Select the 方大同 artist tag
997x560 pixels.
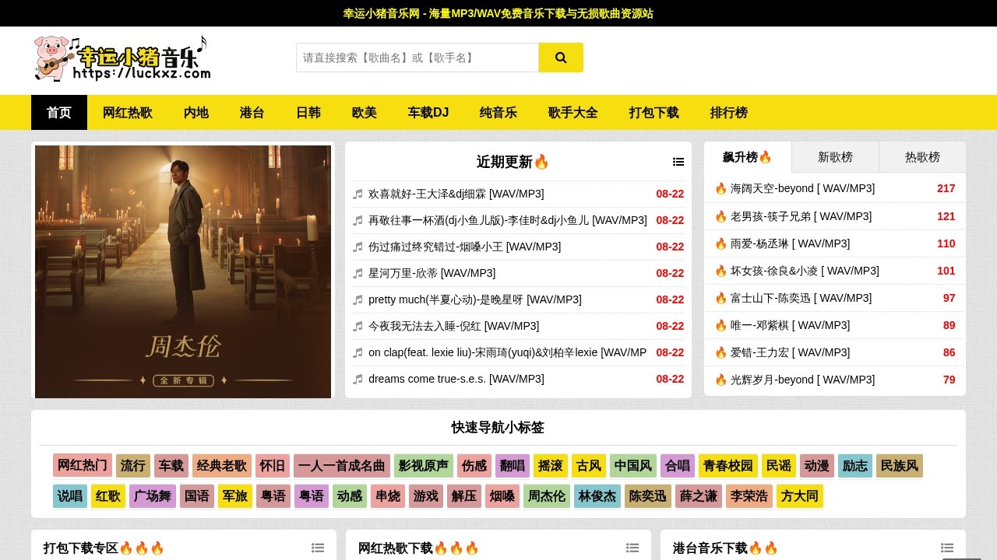800,496
